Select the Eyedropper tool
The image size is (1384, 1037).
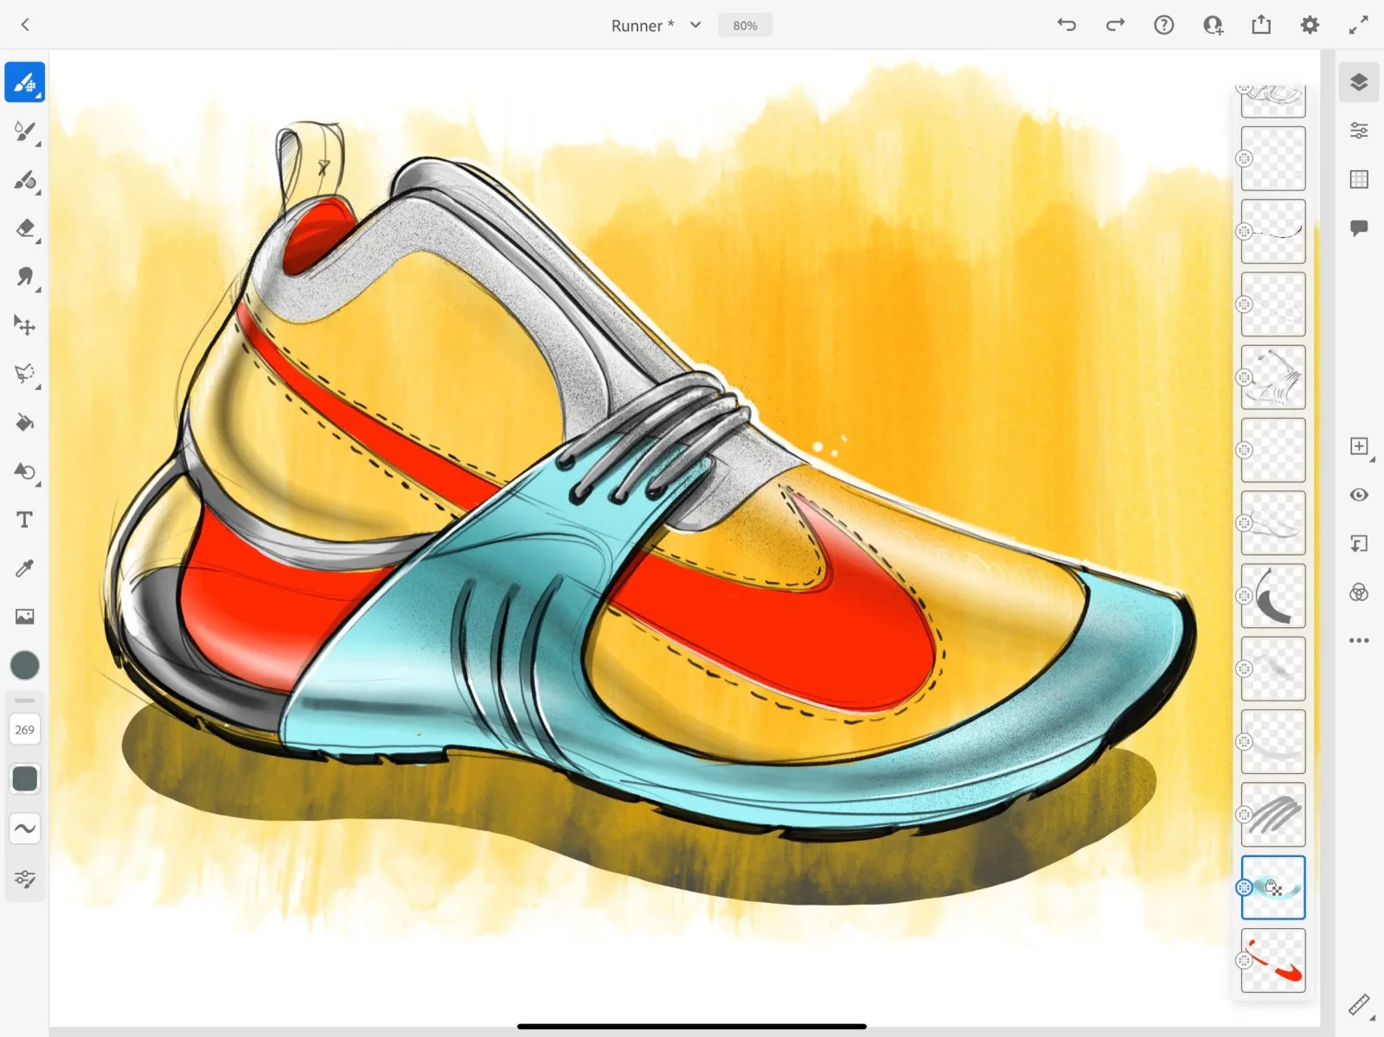pyautogui.click(x=25, y=568)
